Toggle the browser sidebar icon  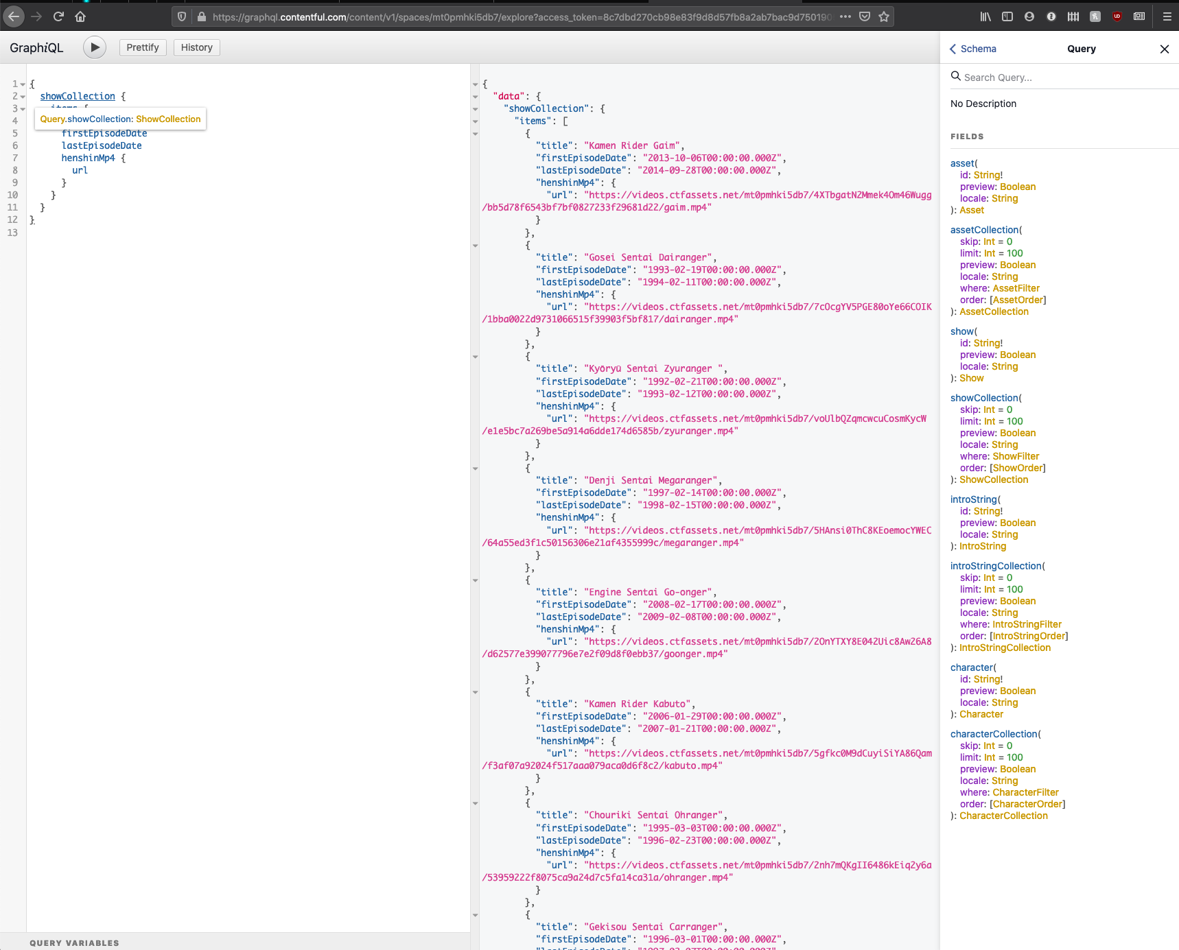pos(1007,16)
